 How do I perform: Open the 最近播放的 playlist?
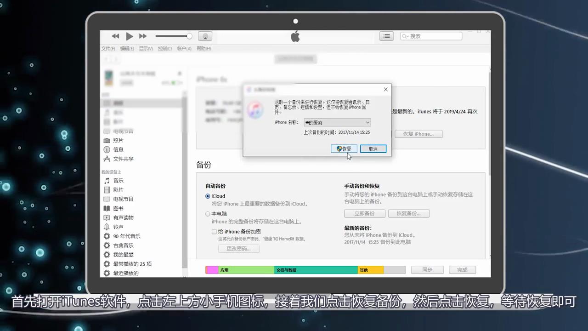pyautogui.click(x=126, y=273)
